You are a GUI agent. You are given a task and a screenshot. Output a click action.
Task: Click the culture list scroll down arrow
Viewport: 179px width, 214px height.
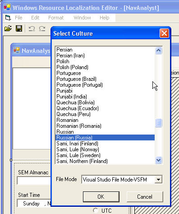pos(158,160)
